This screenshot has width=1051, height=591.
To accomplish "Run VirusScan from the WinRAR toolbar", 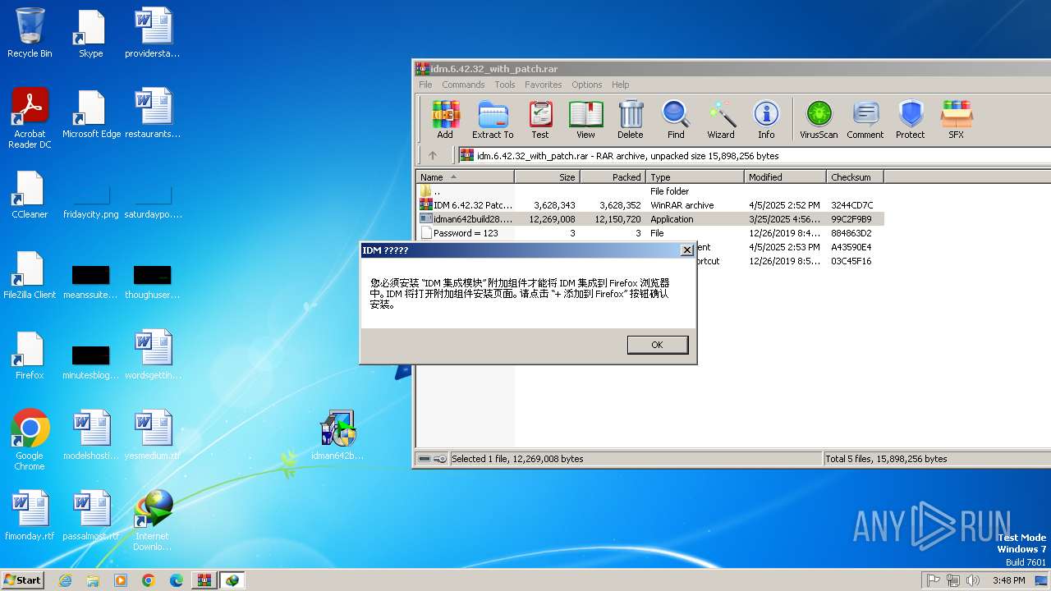I will click(x=819, y=120).
